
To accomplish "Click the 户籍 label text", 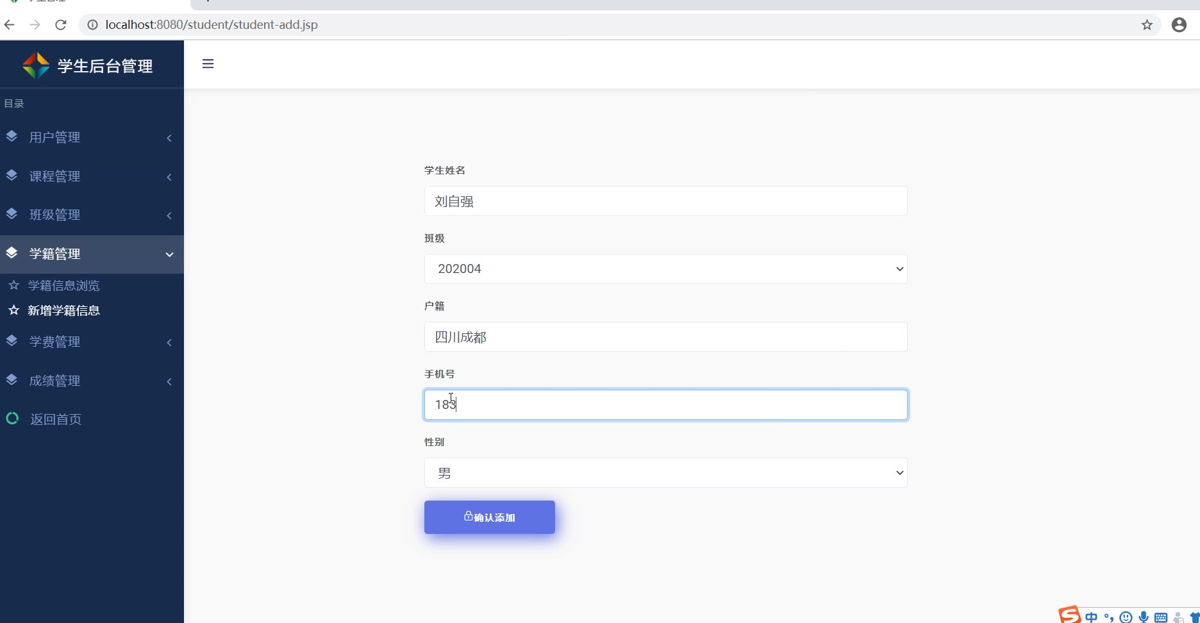I will (435, 306).
